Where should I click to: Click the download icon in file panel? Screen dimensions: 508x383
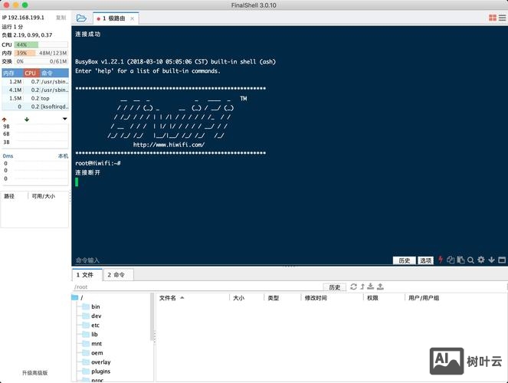pyautogui.click(x=371, y=286)
